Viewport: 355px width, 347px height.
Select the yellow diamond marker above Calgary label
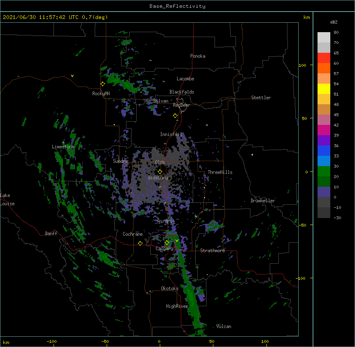coord(167,243)
